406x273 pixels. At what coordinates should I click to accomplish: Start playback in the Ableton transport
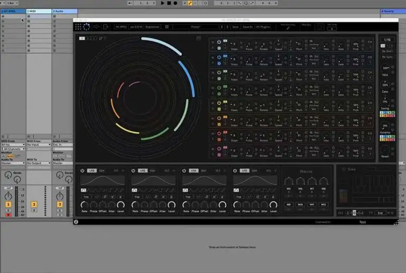[162, 3]
